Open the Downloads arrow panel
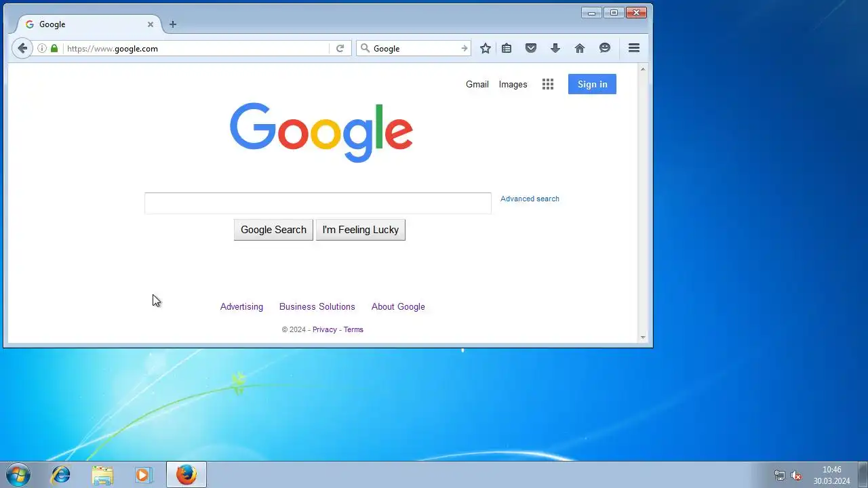868x488 pixels. click(555, 48)
